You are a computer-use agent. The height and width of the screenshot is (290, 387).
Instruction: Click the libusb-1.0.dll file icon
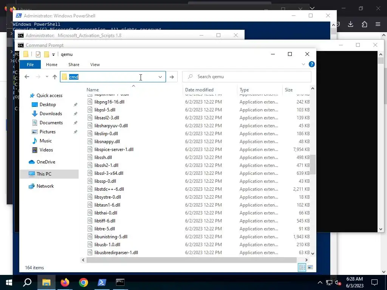[90, 245]
